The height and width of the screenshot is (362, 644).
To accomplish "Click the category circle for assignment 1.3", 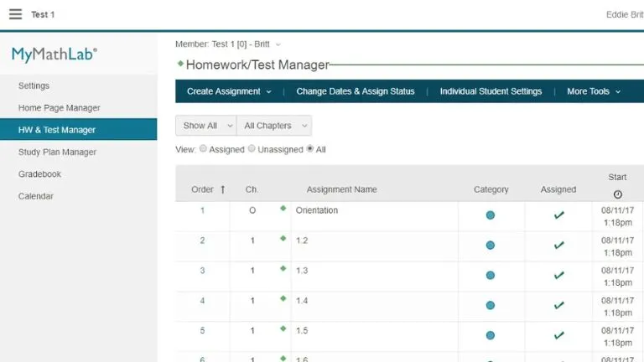I will (x=491, y=276).
